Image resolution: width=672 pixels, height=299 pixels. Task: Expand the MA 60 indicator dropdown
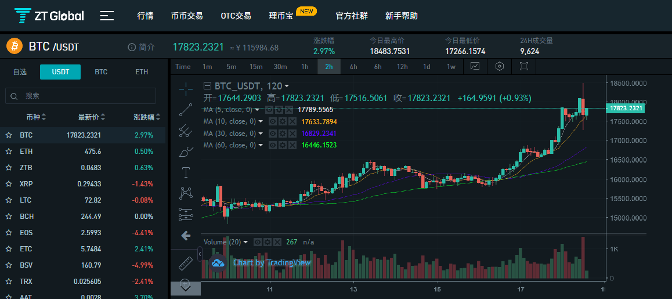(261, 145)
